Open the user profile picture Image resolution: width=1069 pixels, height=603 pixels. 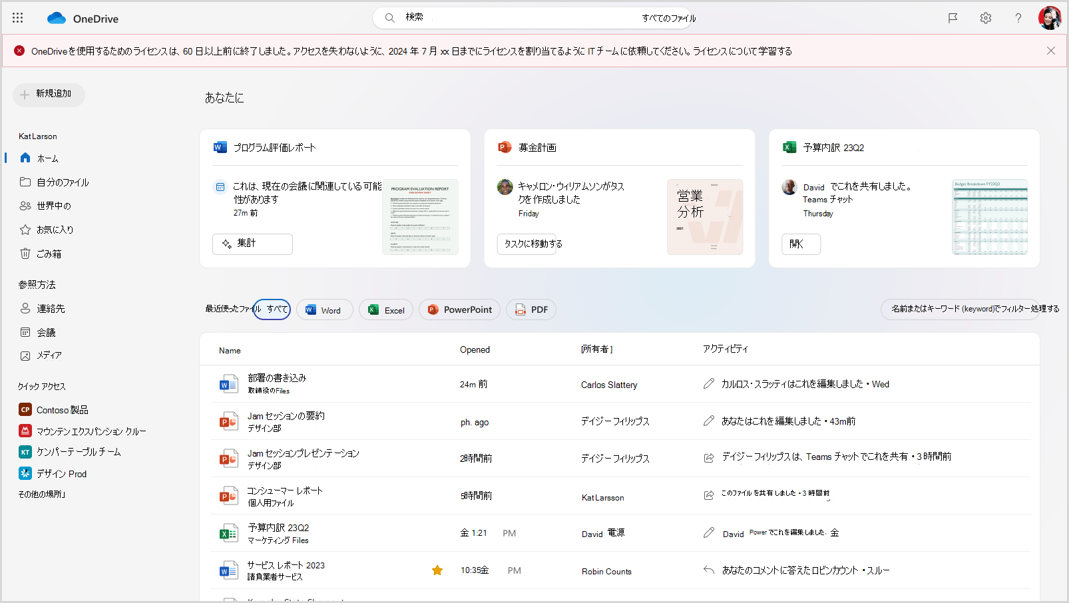1050,18
